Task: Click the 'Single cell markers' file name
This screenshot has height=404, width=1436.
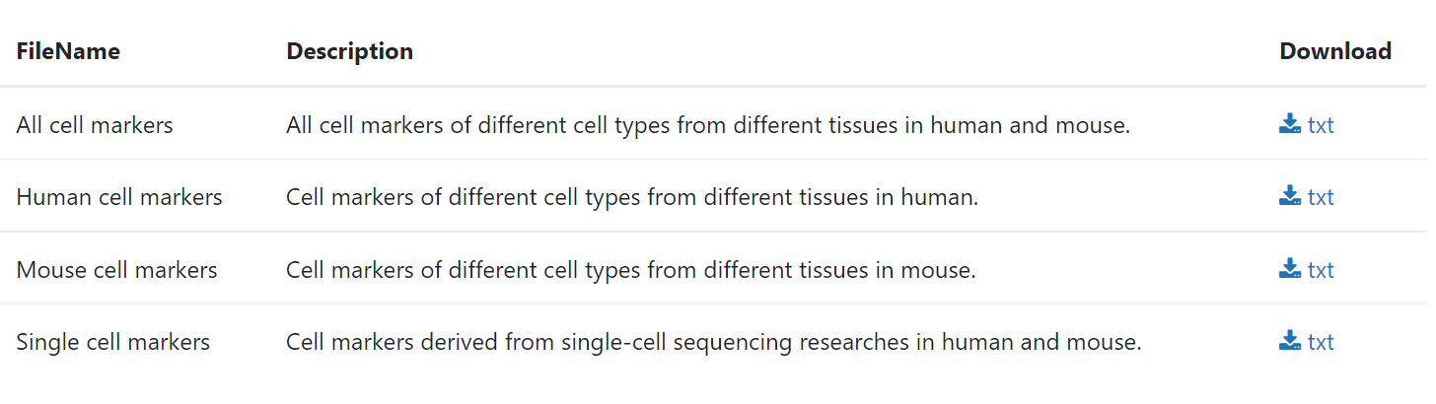Action: (x=113, y=342)
